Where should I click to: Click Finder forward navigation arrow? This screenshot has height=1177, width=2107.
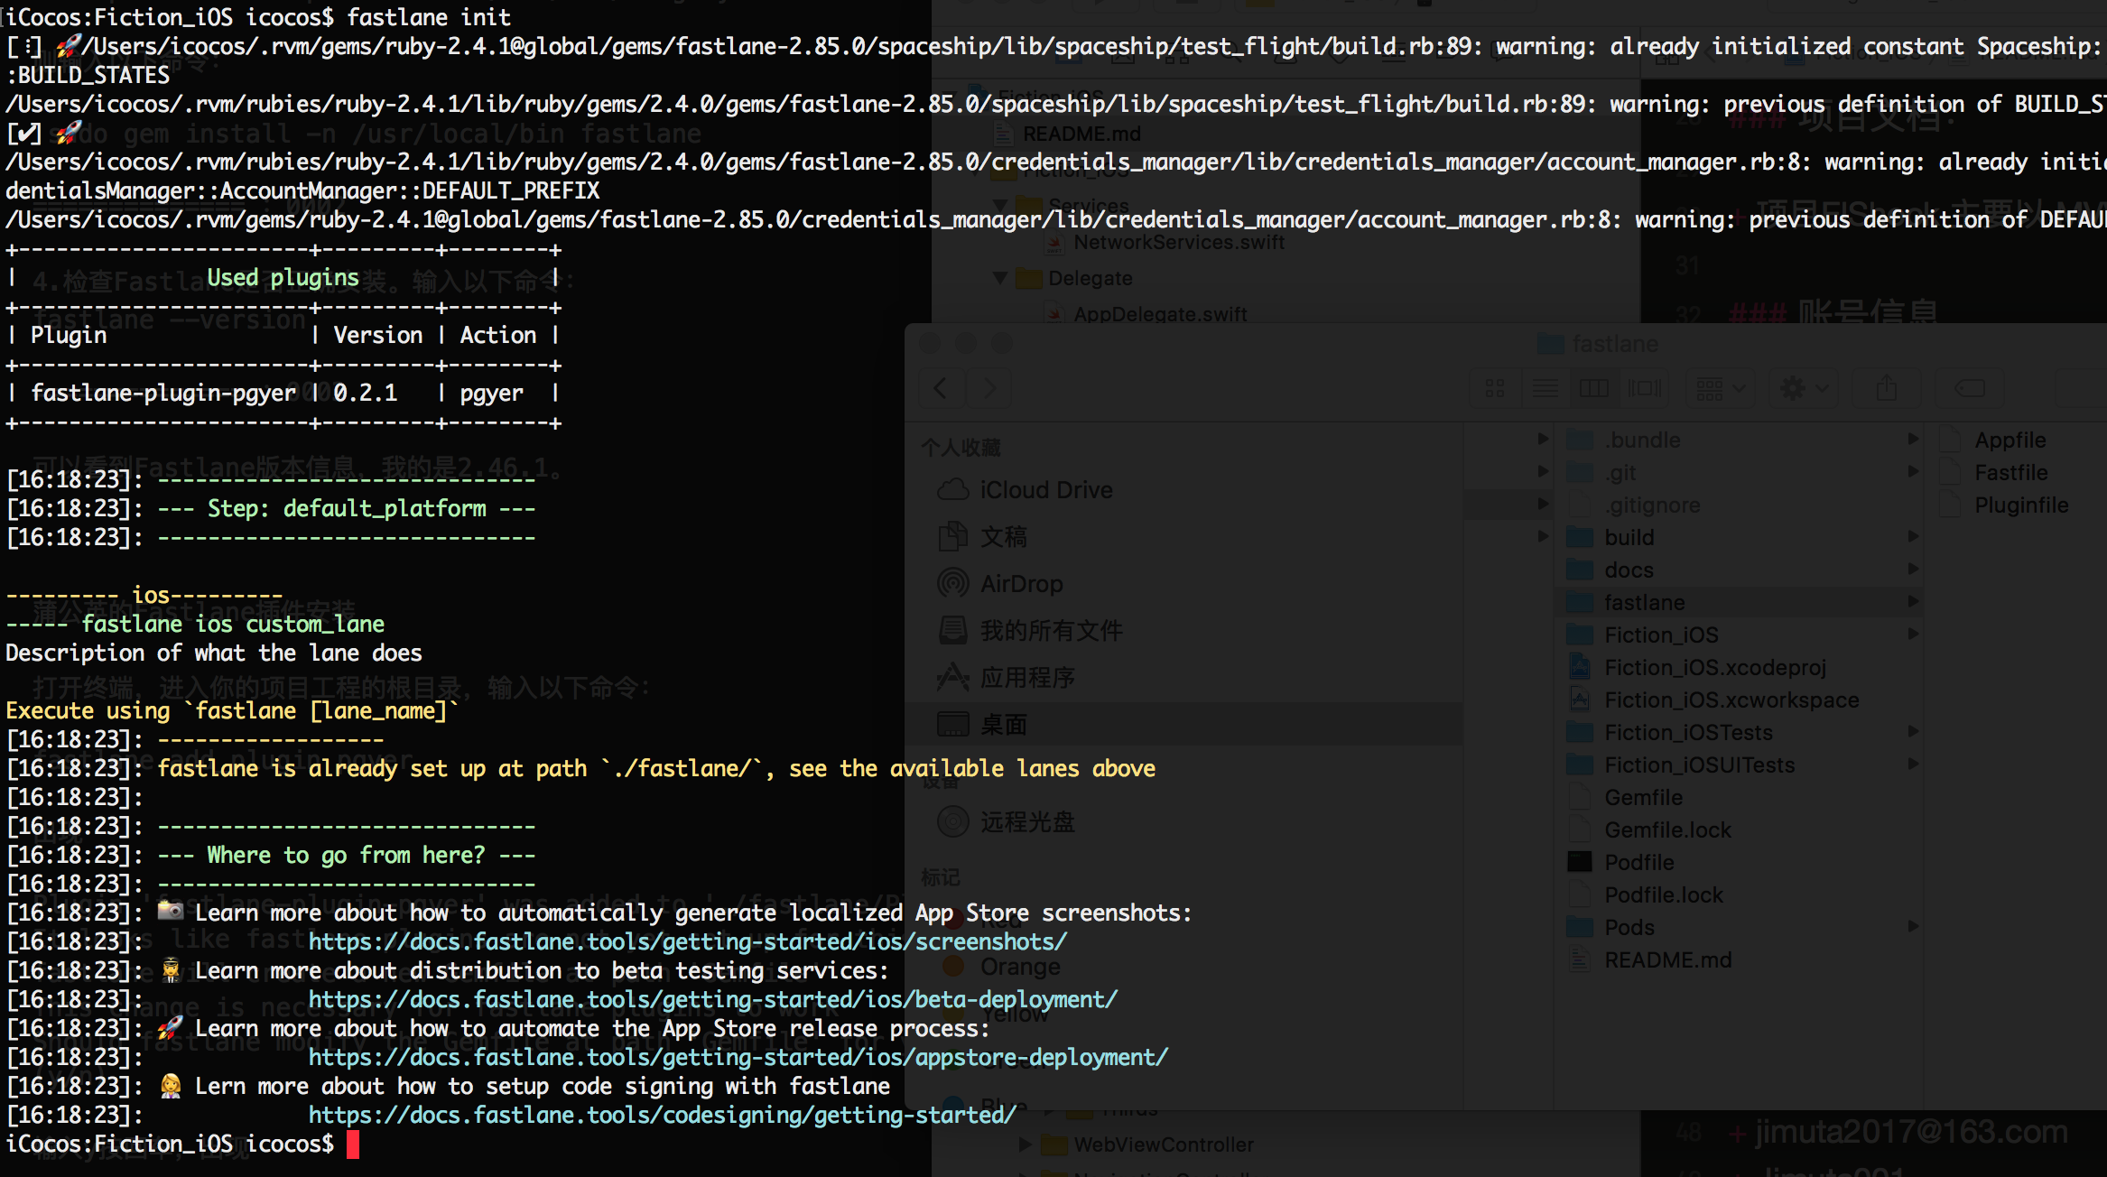click(989, 389)
